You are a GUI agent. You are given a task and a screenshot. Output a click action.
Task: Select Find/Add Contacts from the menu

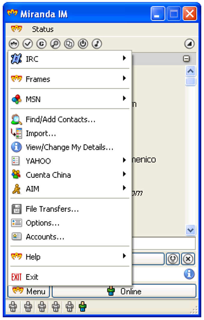(x=70, y=120)
